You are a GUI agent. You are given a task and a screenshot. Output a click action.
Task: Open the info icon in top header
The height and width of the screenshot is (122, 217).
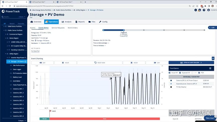(x=195, y=10)
